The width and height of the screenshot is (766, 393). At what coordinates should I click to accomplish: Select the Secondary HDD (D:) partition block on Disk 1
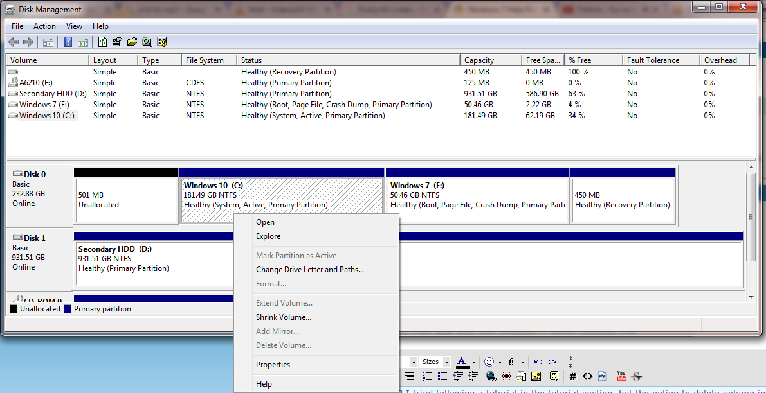pos(408,259)
